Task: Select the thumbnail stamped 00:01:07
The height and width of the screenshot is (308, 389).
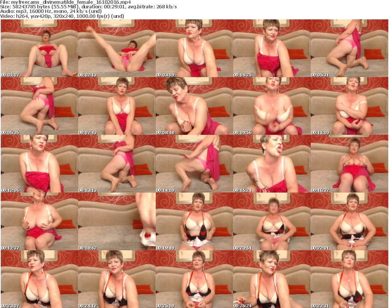Action: (39, 48)
